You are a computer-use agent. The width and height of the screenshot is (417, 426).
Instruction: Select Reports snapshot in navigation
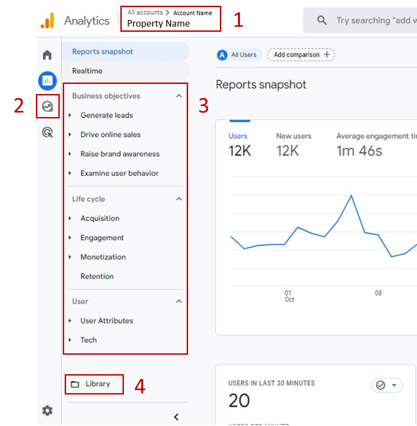[102, 52]
